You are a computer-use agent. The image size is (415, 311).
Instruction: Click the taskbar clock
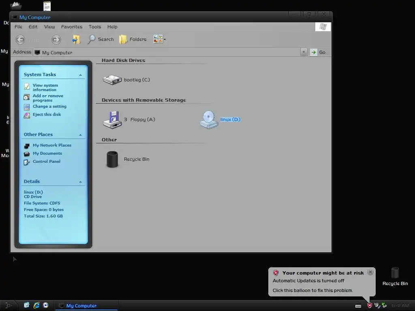[400, 305]
